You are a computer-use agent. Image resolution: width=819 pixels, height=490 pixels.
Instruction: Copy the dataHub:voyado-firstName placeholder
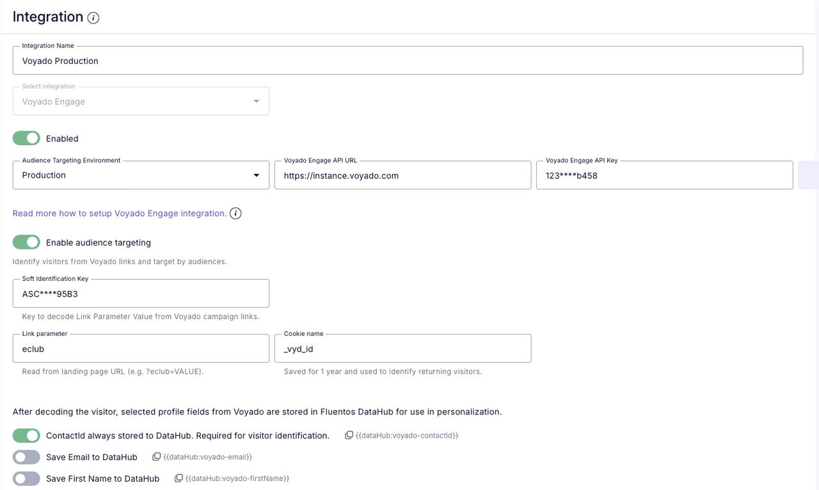coord(179,478)
